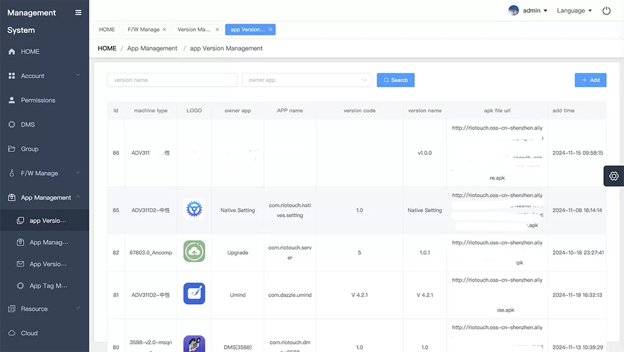Click the DMS chip icon
Viewport: 624px width, 352px height.
[x=11, y=125]
